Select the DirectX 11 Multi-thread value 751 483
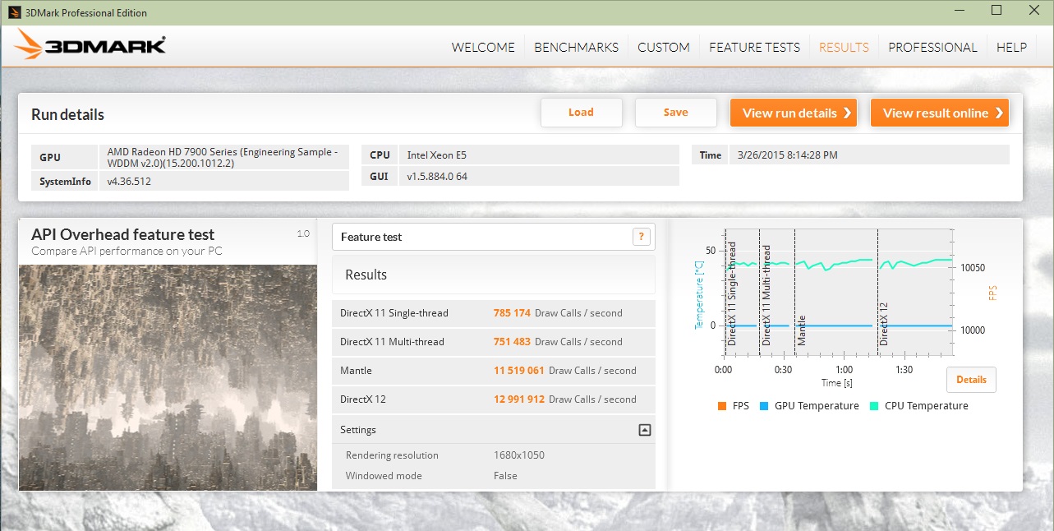The image size is (1054, 531). point(512,342)
